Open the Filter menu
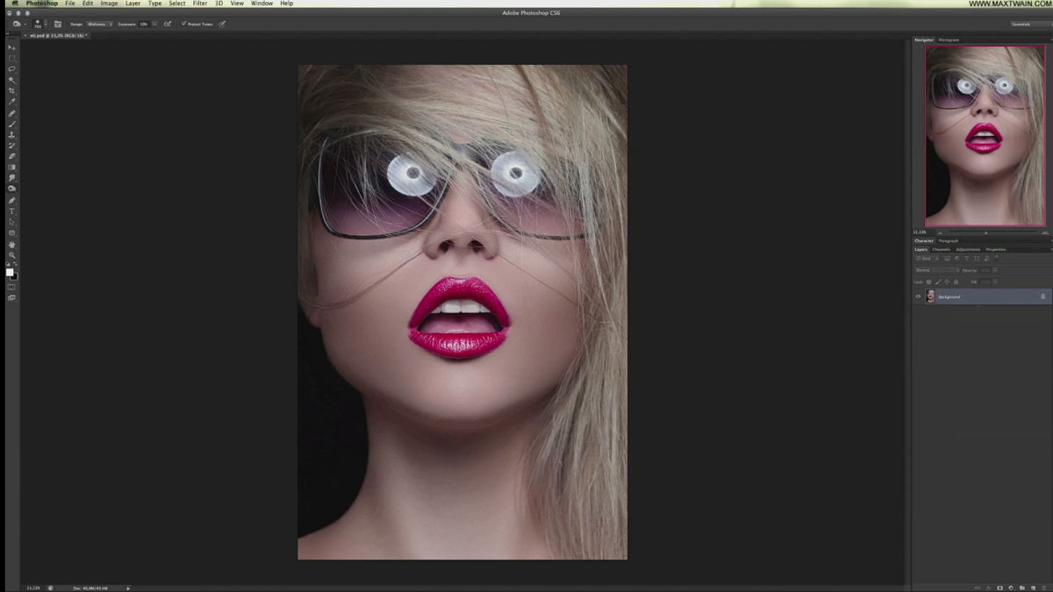Image resolution: width=1053 pixels, height=592 pixels. click(x=200, y=4)
